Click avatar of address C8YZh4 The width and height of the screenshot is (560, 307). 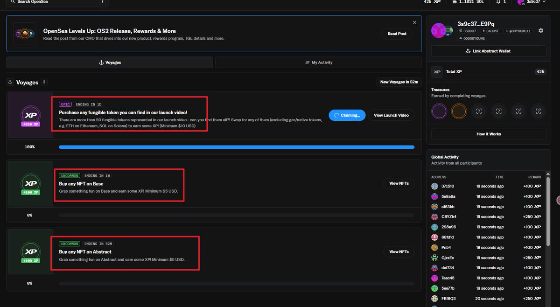(x=435, y=217)
